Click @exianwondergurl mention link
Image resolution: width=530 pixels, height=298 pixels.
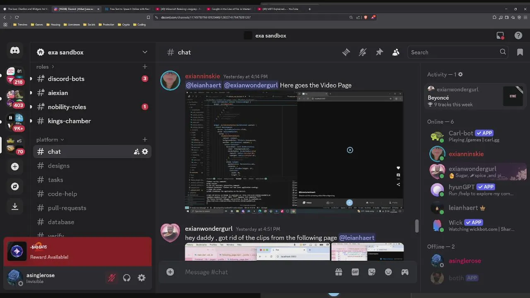point(251,85)
